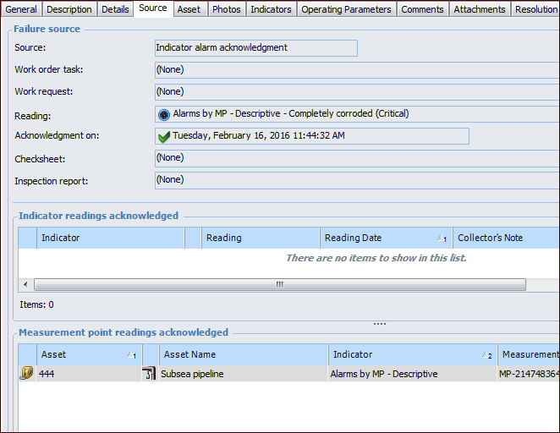Switch to Operating Parameters tab
560x433 pixels.
[x=346, y=9]
